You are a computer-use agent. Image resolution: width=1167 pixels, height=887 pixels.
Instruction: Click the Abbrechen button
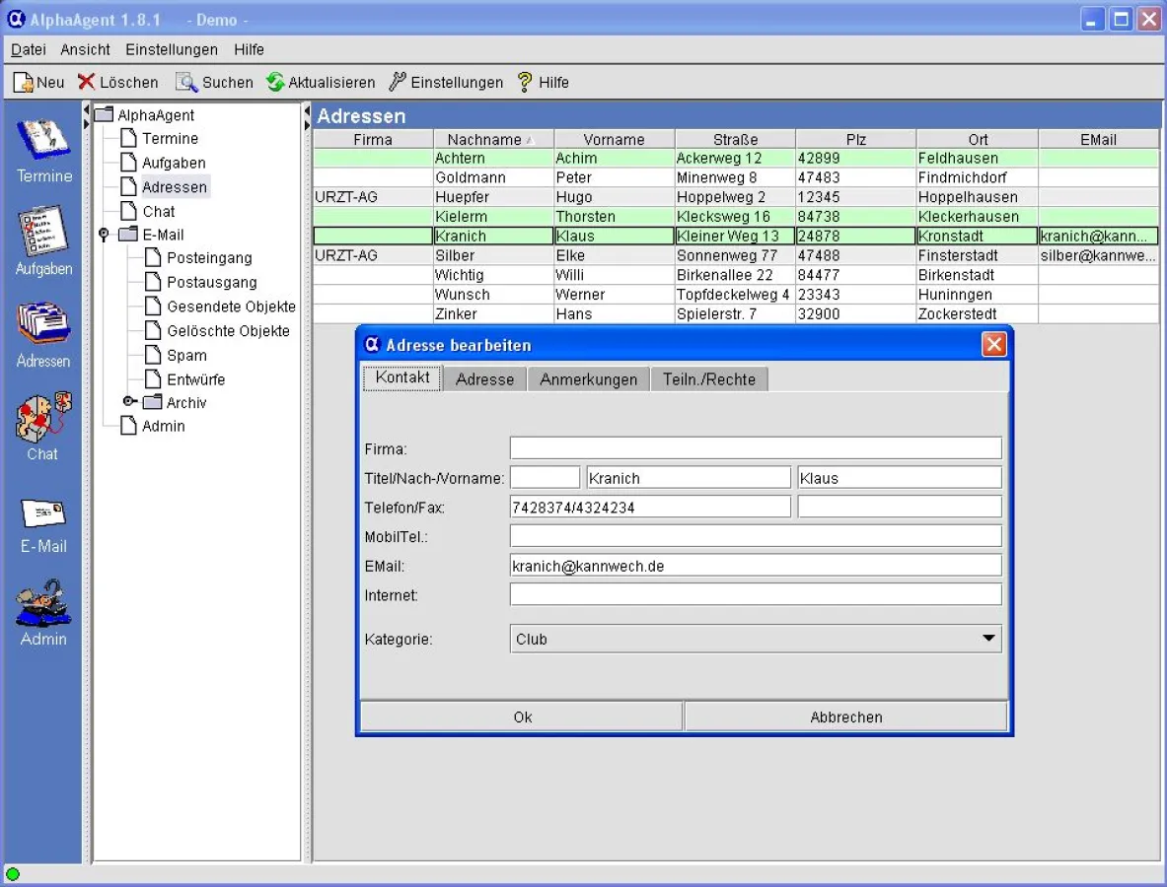[845, 716]
